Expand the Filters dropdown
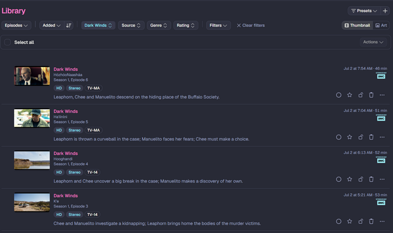 pos(218,25)
